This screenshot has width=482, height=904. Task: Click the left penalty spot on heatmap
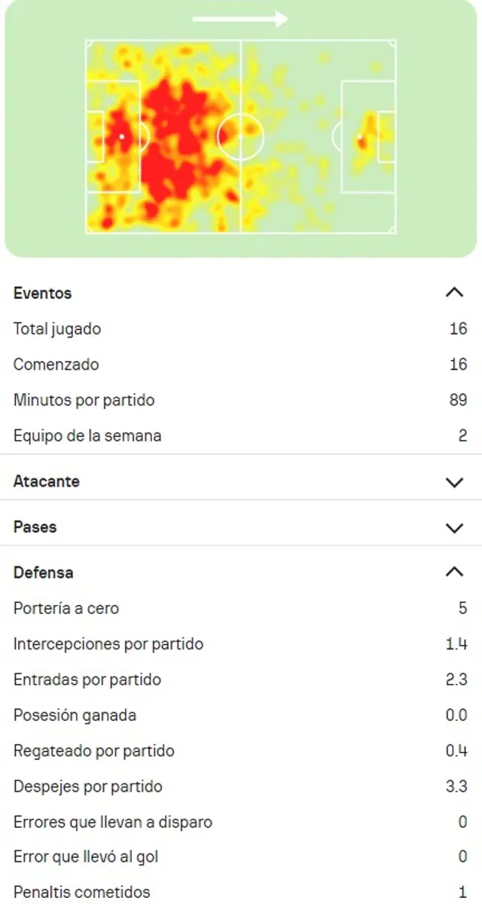121,136
